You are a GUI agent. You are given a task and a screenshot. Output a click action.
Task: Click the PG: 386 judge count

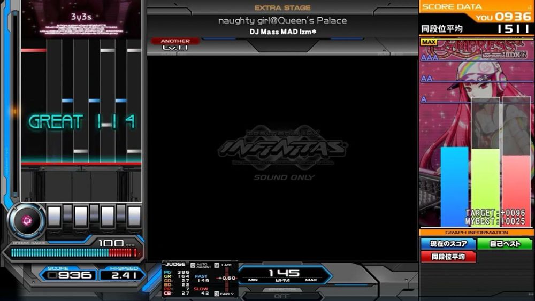coord(177,272)
